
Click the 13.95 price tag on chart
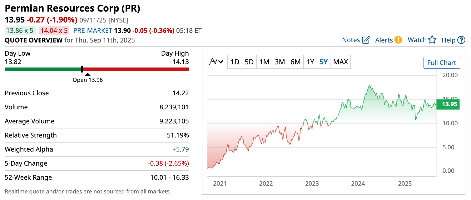(x=448, y=104)
